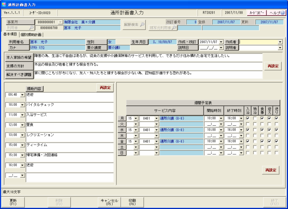Open the 作成・改訂 date dropdown
Screen dimensions: 288x209
pyautogui.click(x=221, y=42)
